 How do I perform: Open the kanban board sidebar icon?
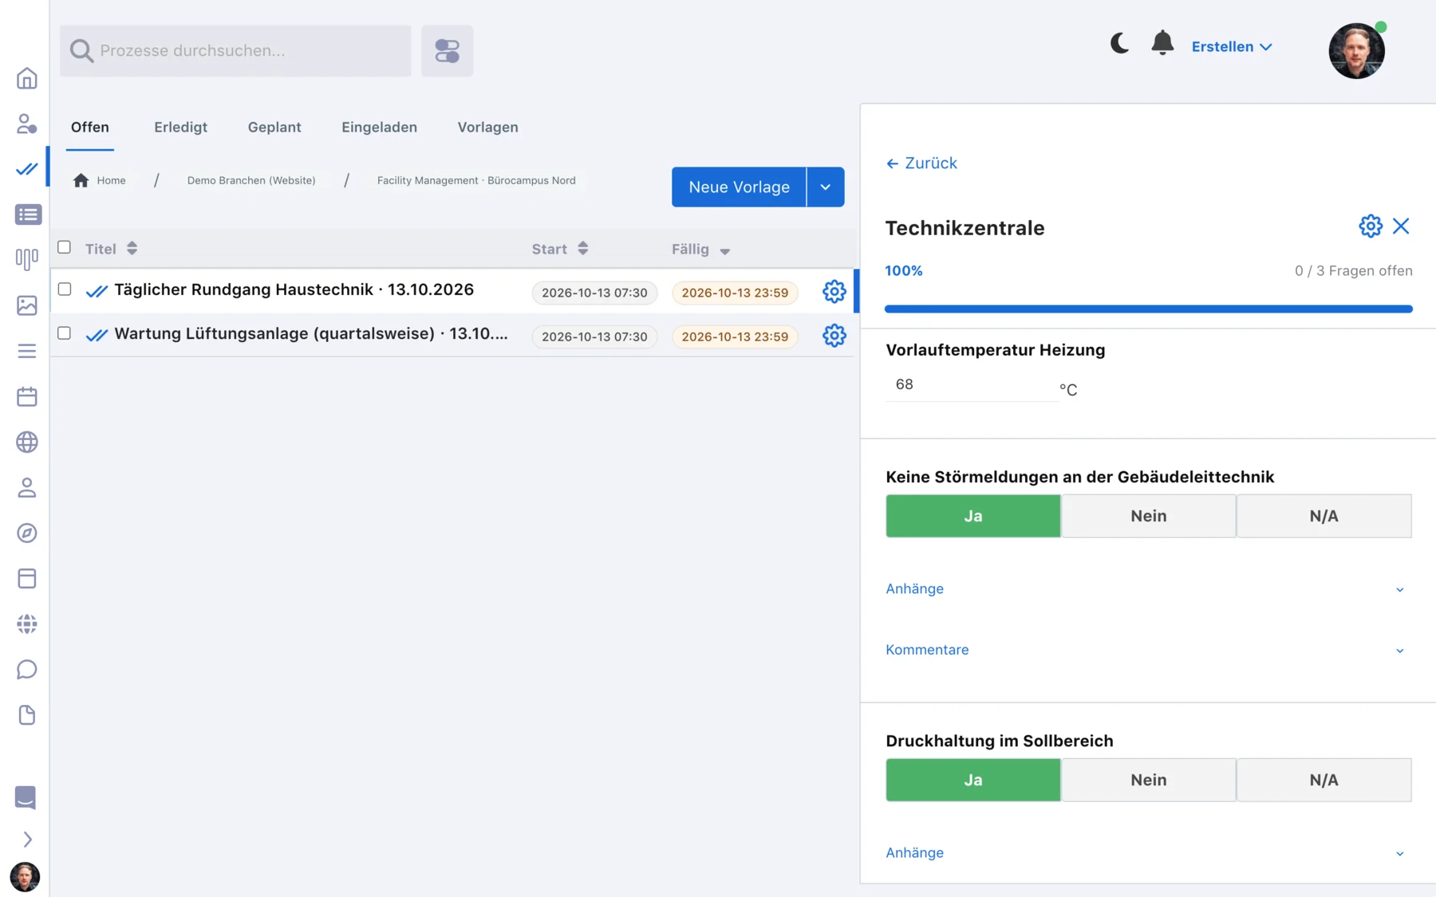26,259
